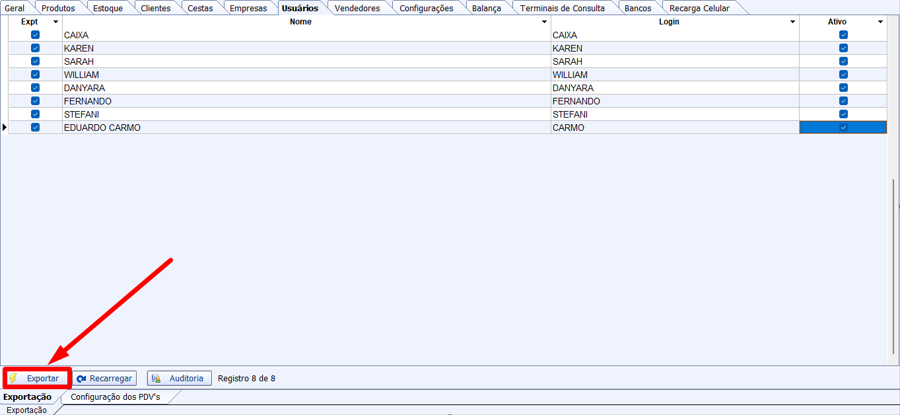Open the Terminais de Consulta tab
Image resolution: width=900 pixels, height=415 pixels.
click(562, 9)
